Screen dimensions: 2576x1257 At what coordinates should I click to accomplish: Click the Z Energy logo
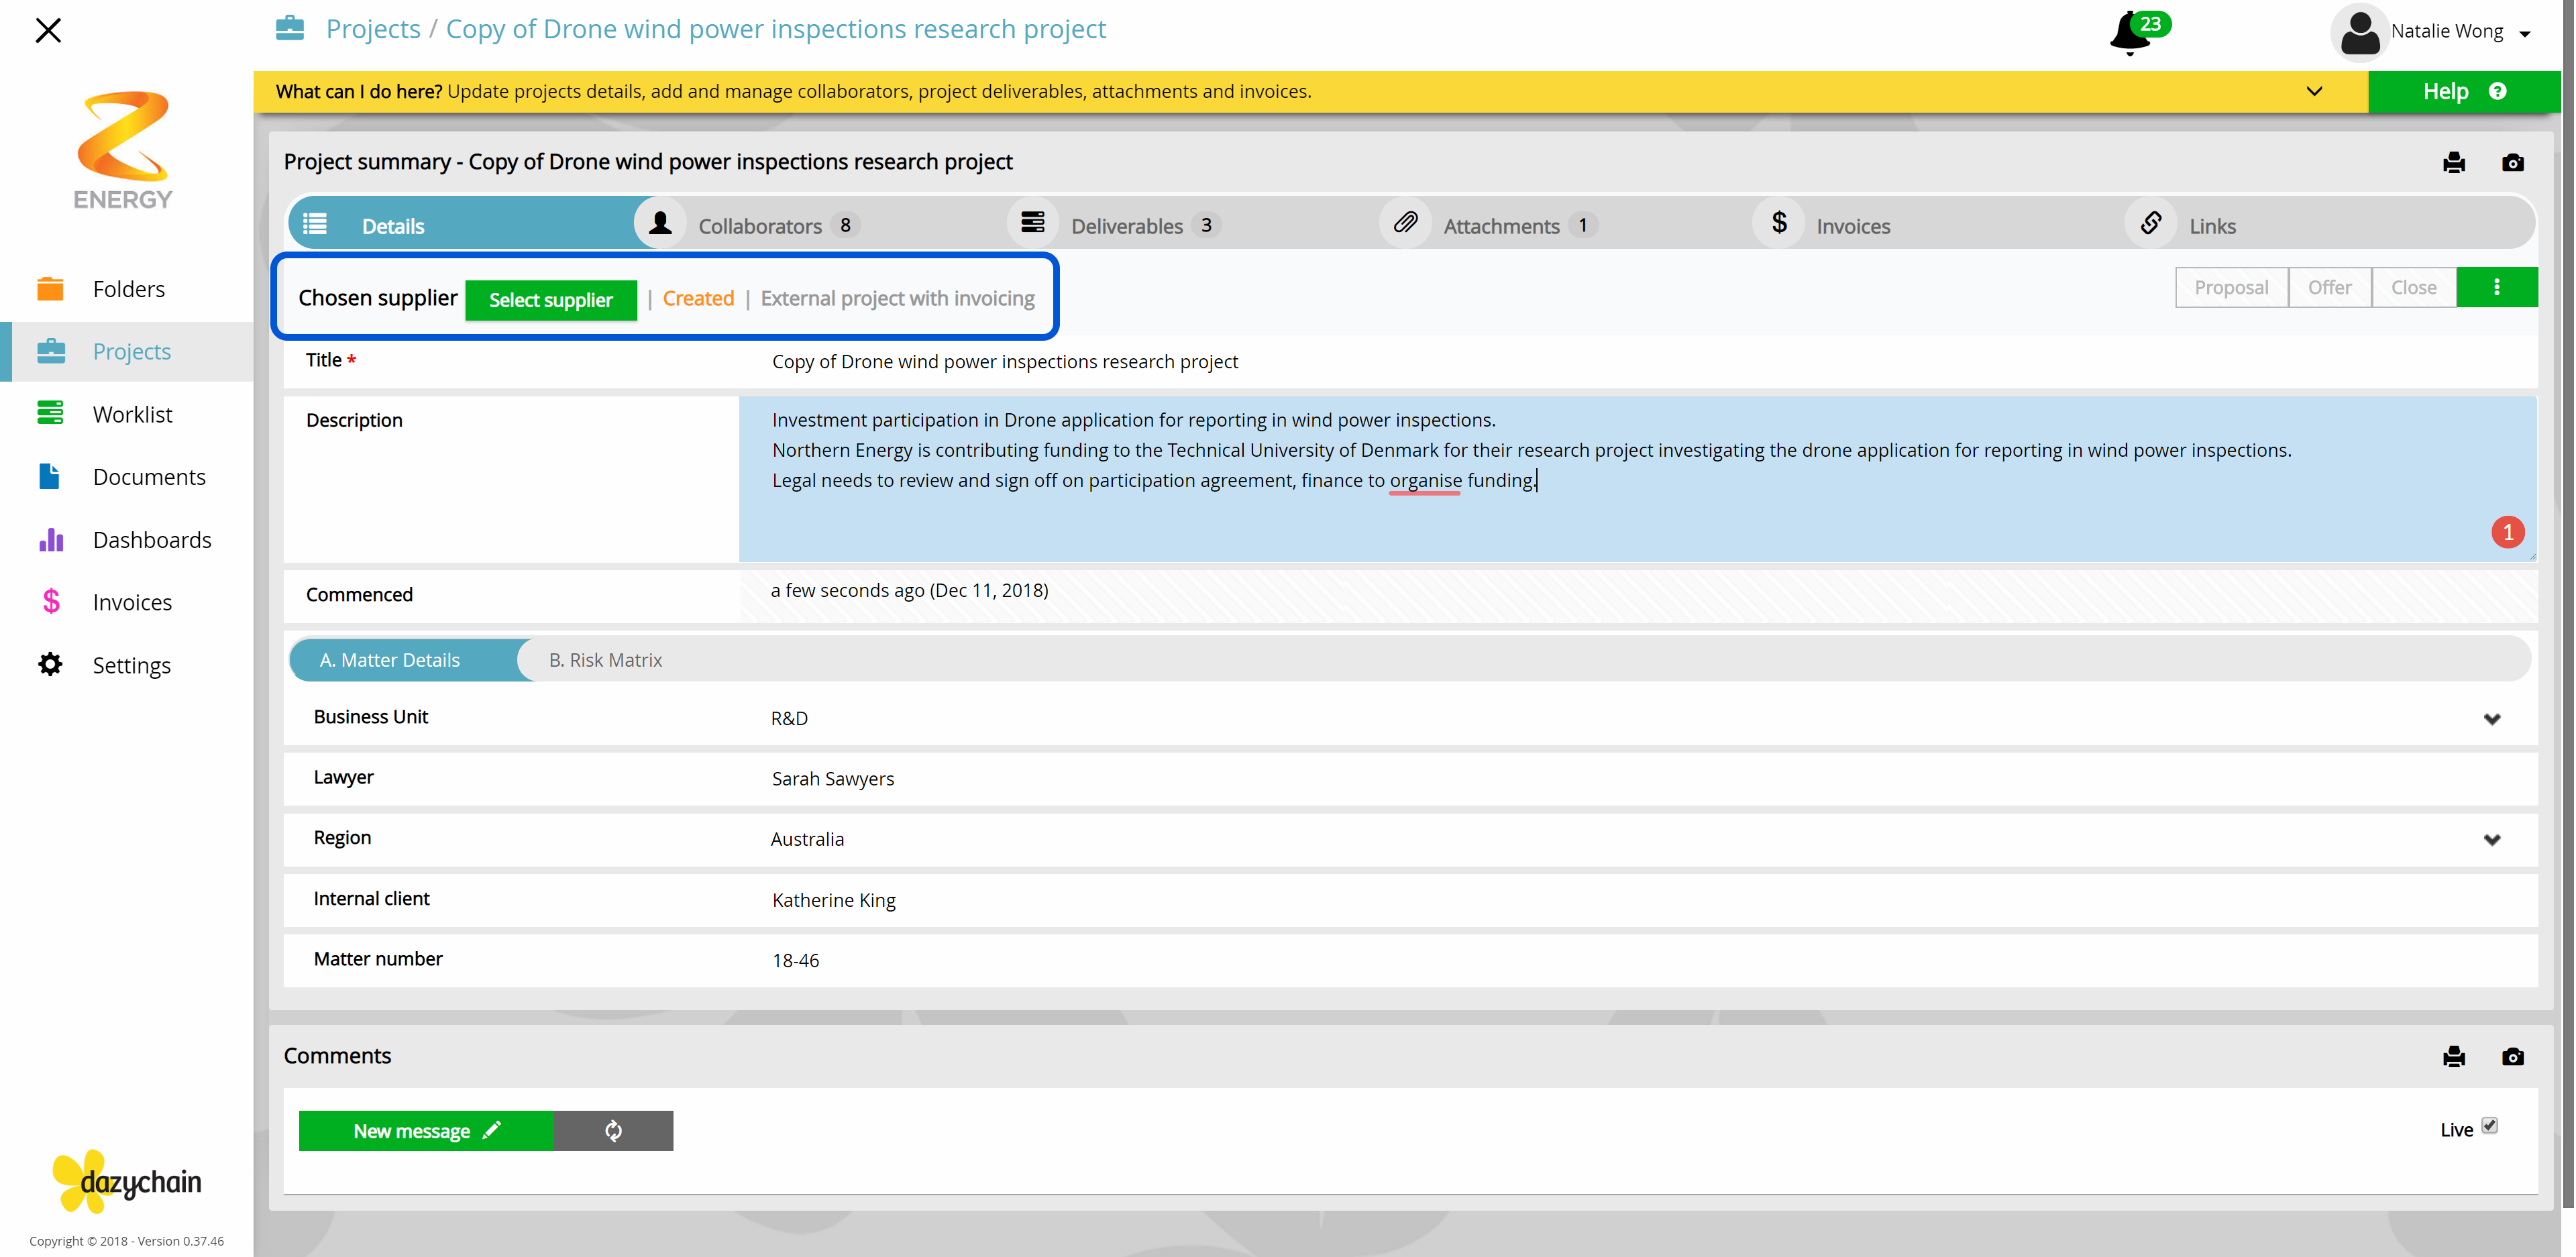[123, 150]
